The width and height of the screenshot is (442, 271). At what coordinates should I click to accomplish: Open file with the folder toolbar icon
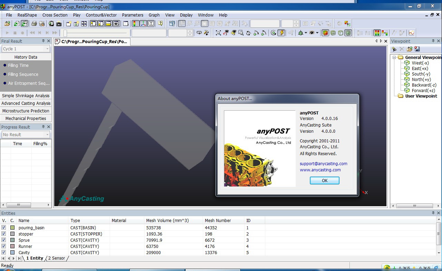click(7, 23)
